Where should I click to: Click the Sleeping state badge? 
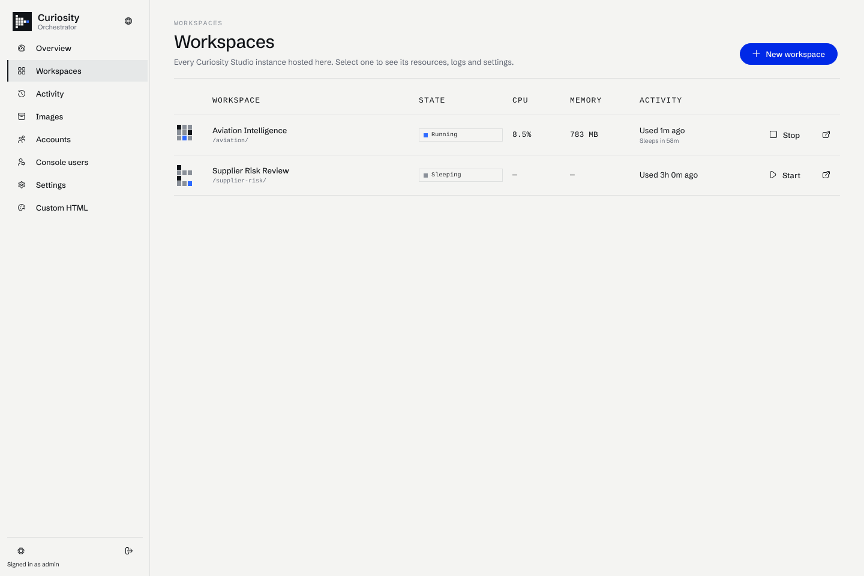pyautogui.click(x=461, y=175)
